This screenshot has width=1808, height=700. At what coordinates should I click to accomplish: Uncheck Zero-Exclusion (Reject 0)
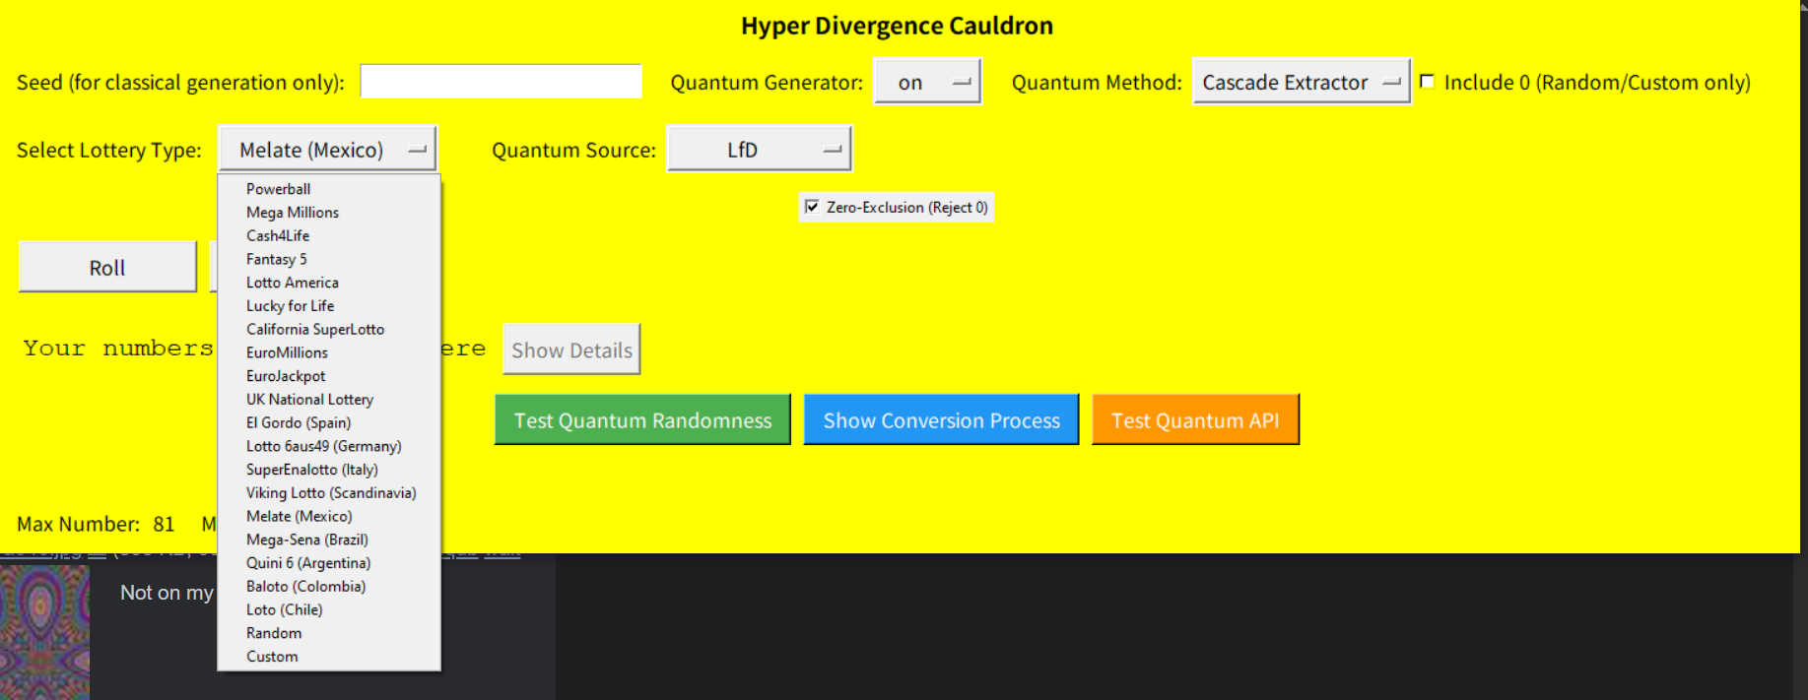(x=812, y=207)
